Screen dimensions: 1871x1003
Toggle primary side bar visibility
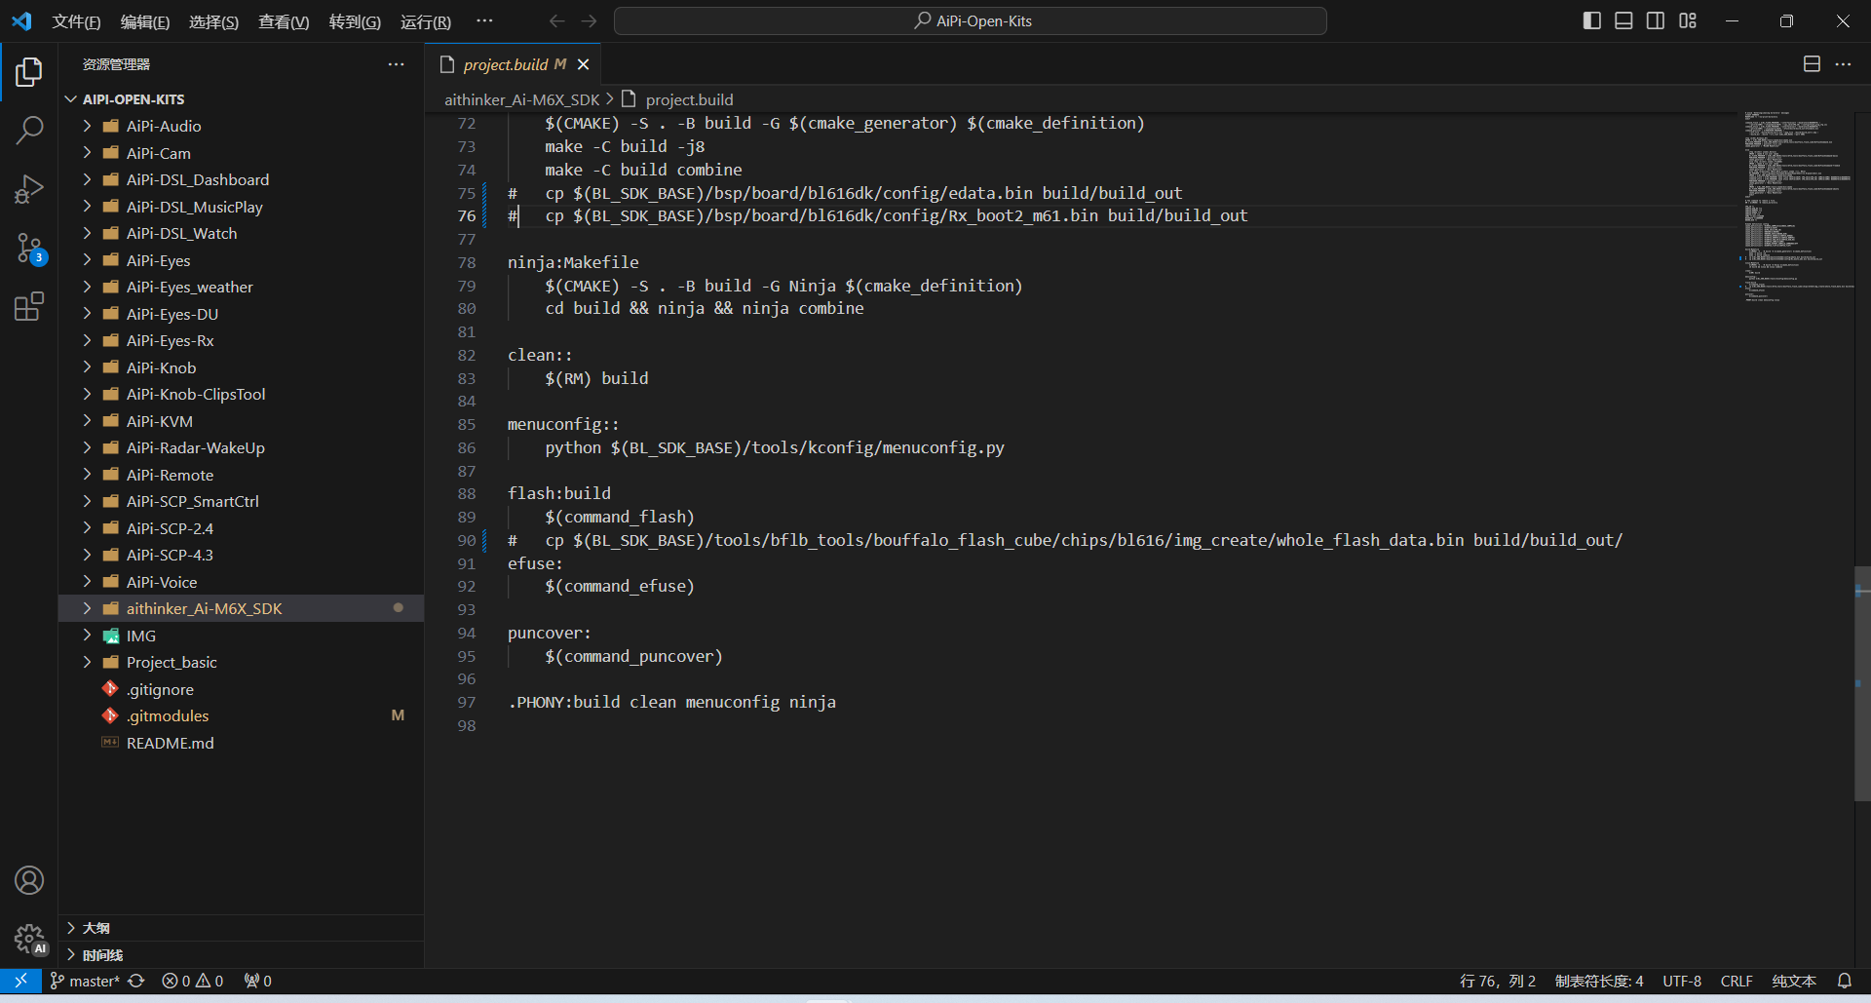click(1592, 20)
